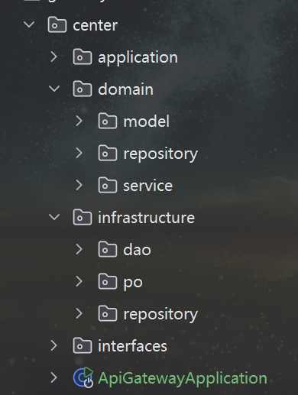The image size is (298, 395).
Task: Select the repository package under domain
Action: pos(160,154)
